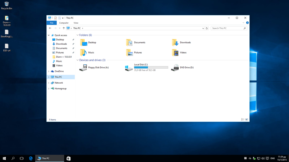Viewport: 289px width, 162px height.
Task: Switch to details view in status bar
Action: (243, 120)
